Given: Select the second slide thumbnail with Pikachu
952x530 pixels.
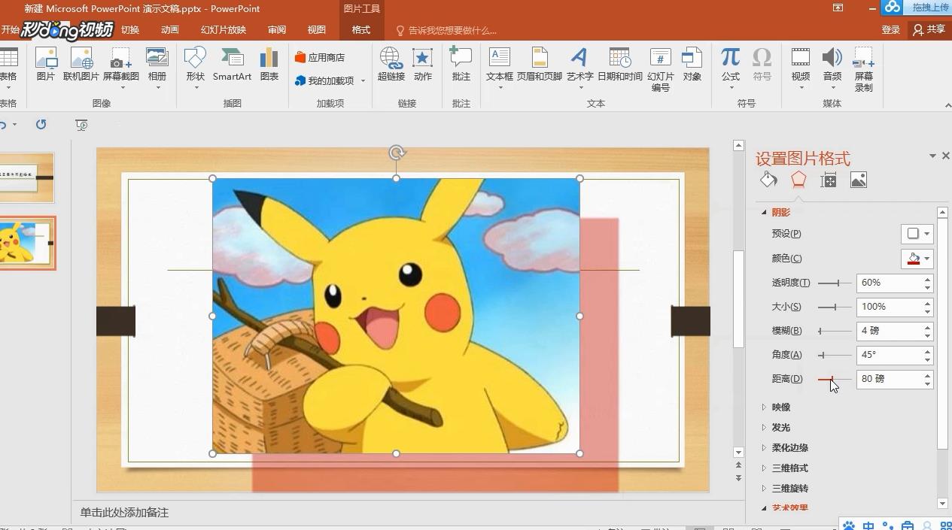Looking at the screenshot, I should (x=26, y=244).
